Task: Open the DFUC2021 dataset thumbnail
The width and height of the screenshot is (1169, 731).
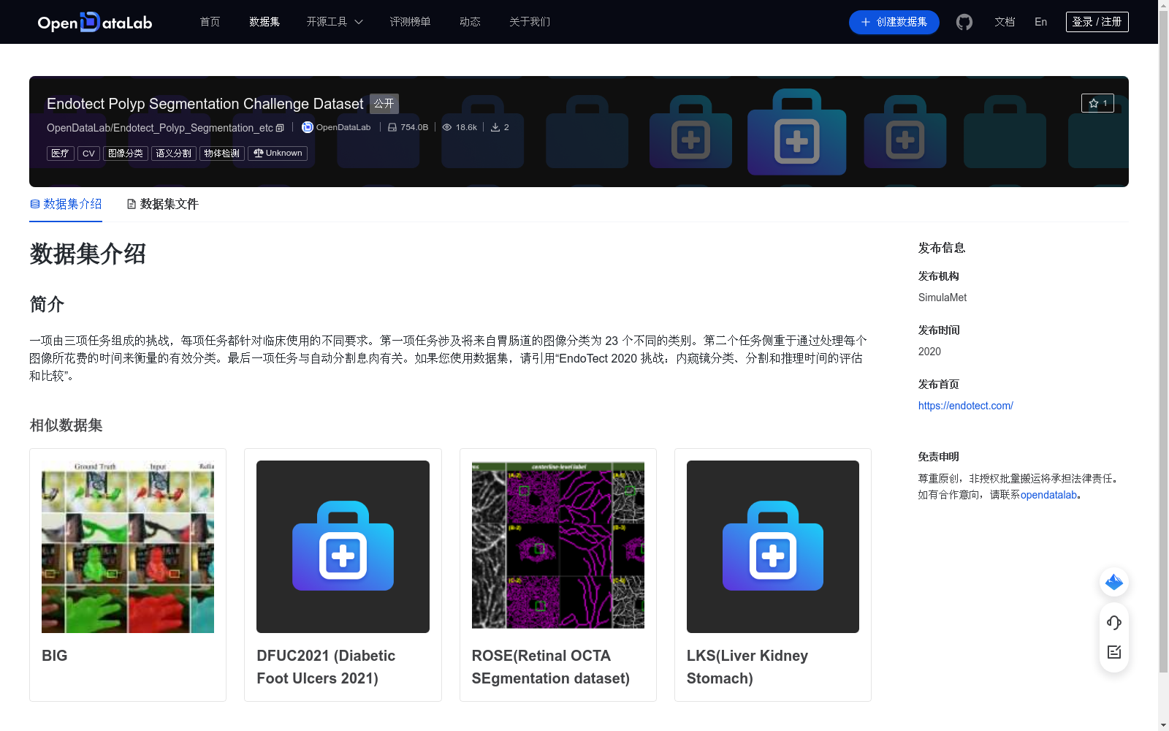Action: [x=343, y=547]
